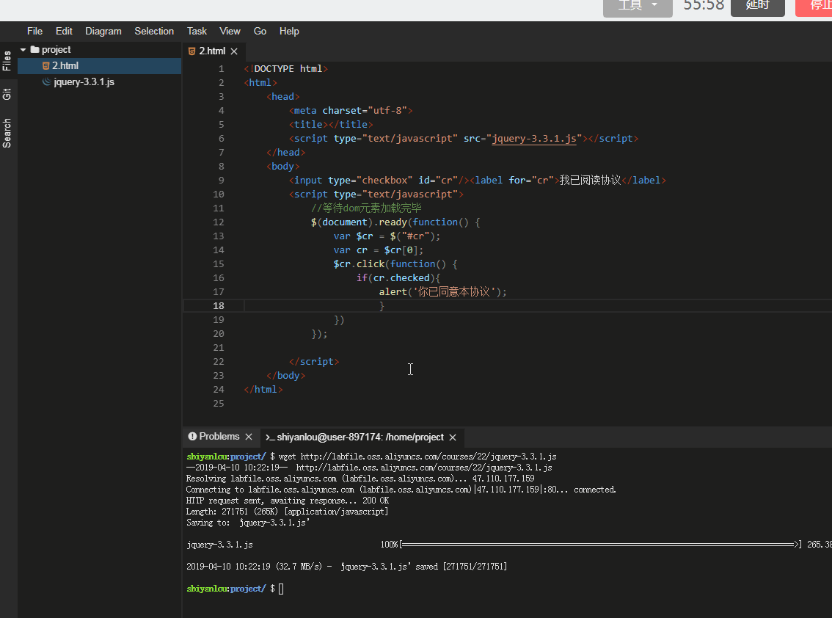This screenshot has height=618, width=832.
Task: Open the Task menu
Action: coord(197,32)
